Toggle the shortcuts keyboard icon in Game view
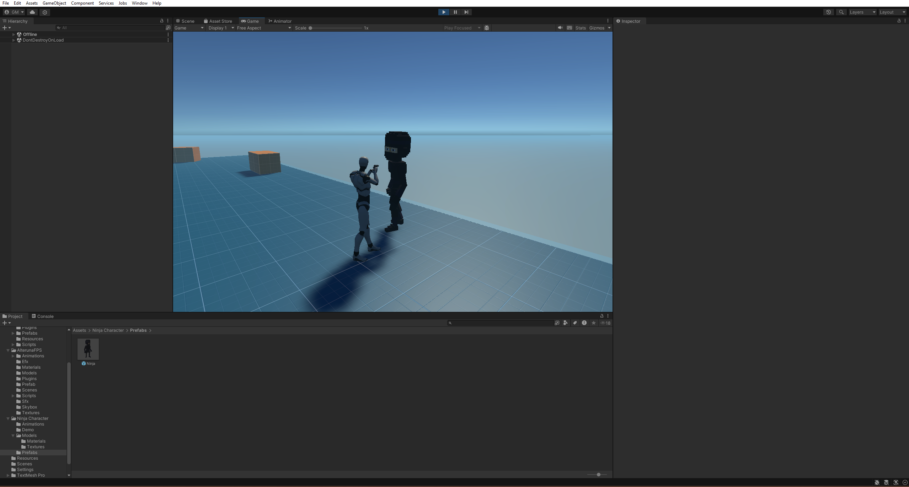 click(x=570, y=28)
